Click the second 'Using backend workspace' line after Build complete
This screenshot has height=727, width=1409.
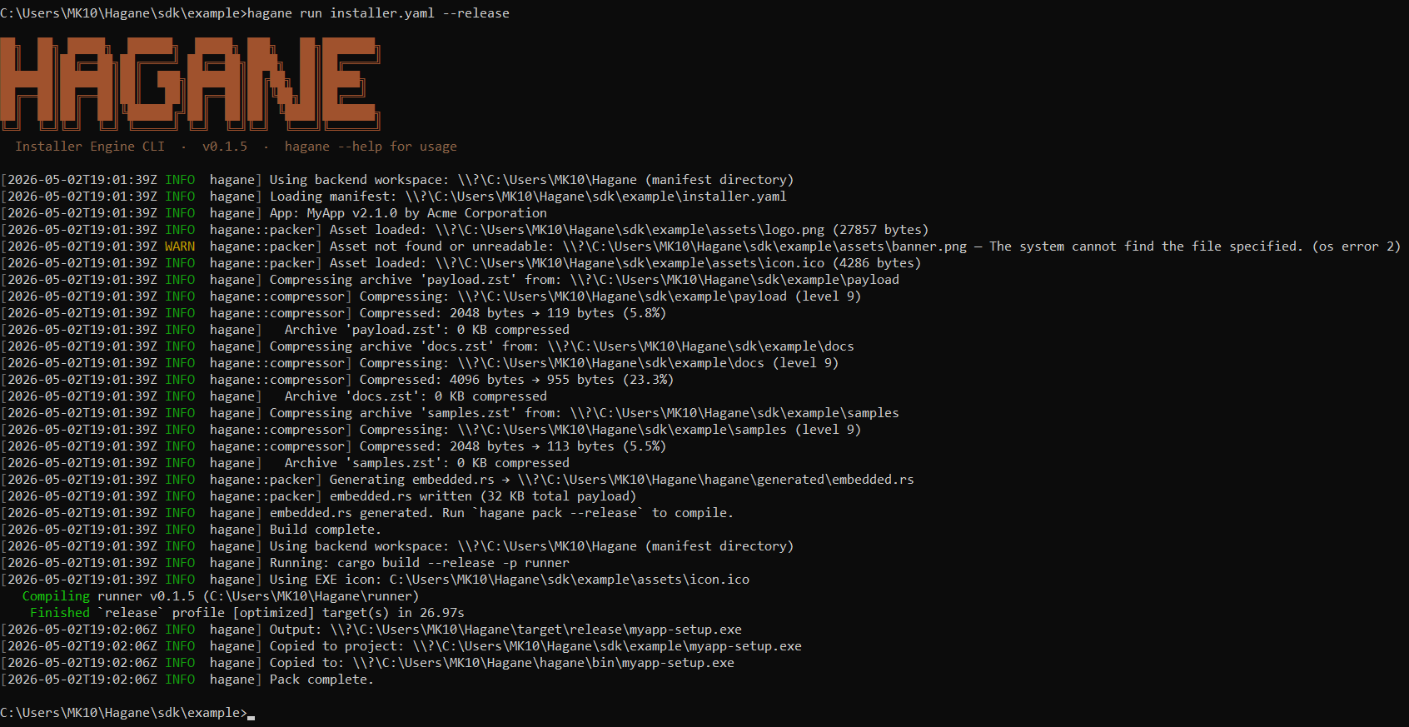tap(397, 546)
